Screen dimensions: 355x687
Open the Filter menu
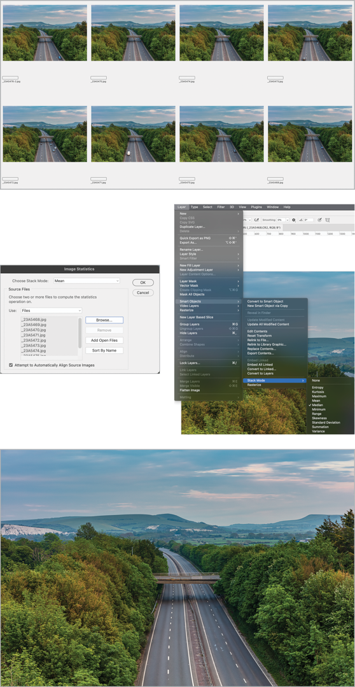point(221,207)
